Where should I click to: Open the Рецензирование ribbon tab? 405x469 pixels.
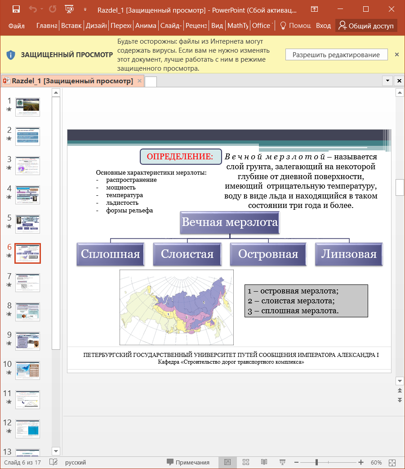click(x=196, y=26)
